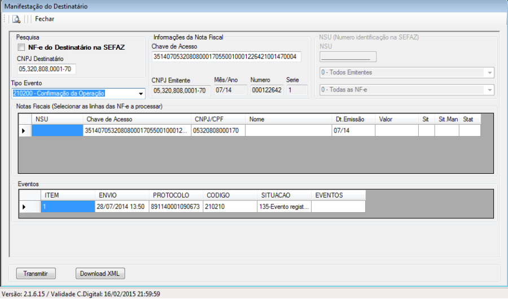The height and width of the screenshot is (299, 508).
Task: Click the cell 135-Evento regist...
Action: click(284, 206)
